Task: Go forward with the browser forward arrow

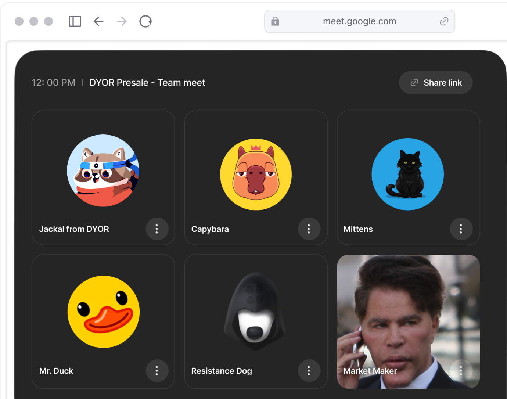Action: (122, 21)
